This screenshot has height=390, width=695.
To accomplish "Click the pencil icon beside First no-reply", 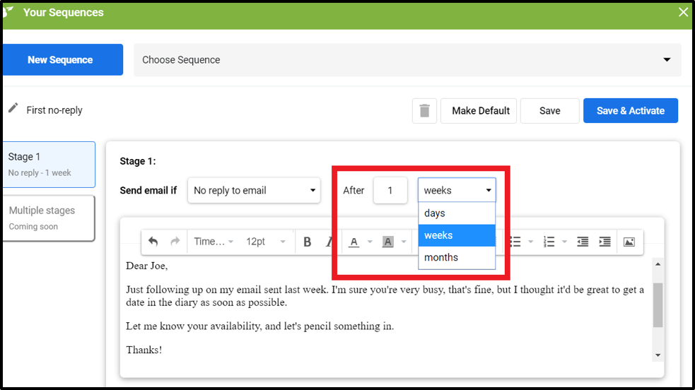I will [13, 109].
